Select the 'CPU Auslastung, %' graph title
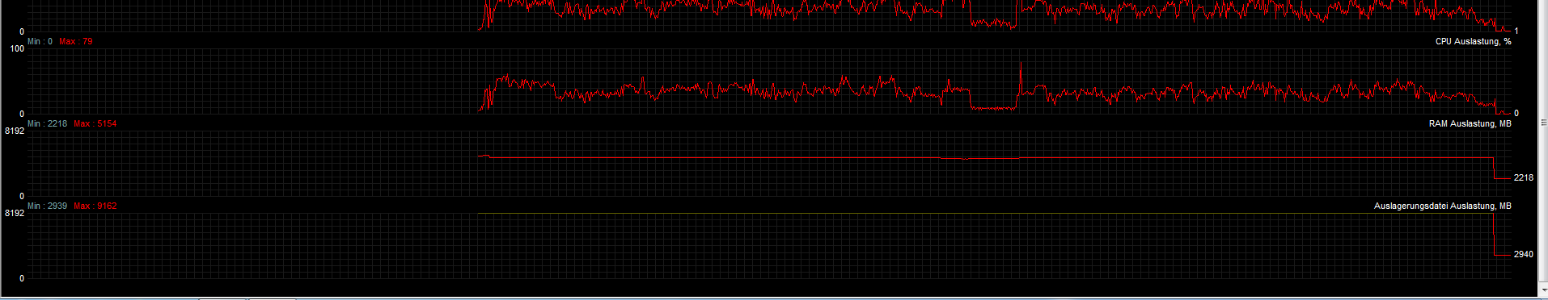The height and width of the screenshot is (300, 1548). click(x=1473, y=41)
